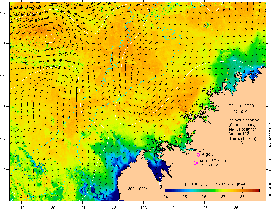
Task: Click the color bar label "27"
Action: [x=223, y=197]
